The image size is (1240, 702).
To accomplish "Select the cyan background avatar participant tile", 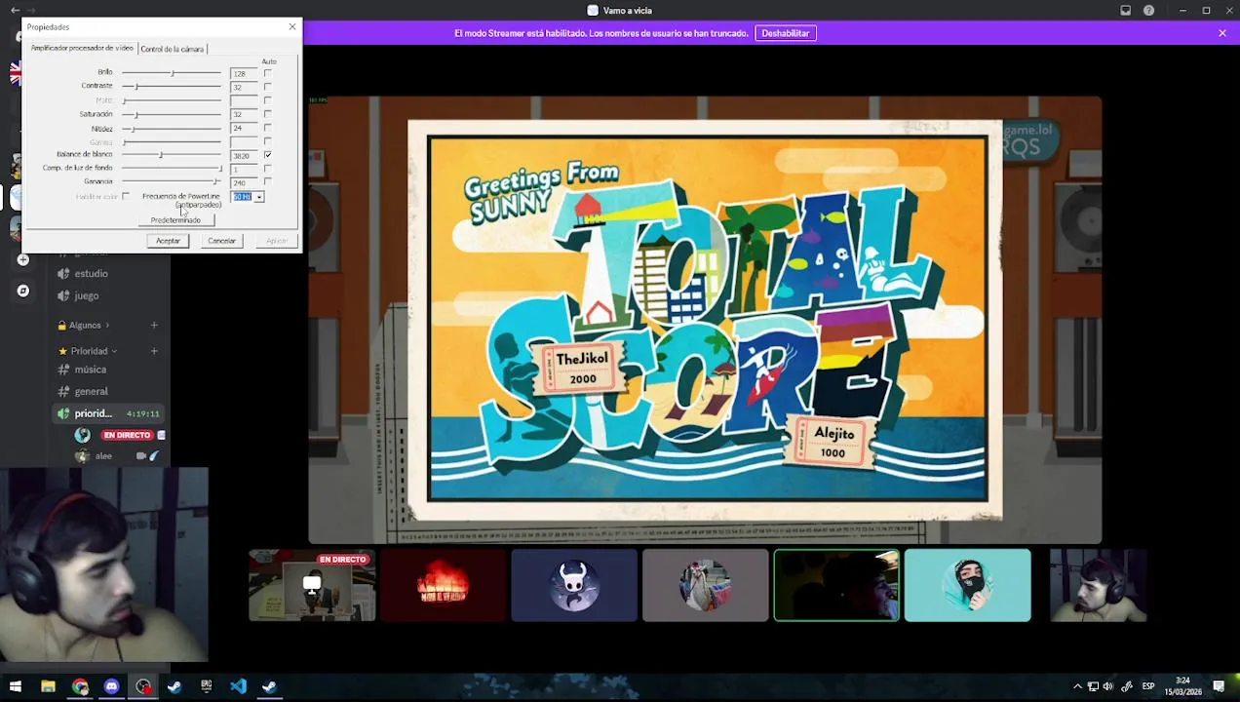I will pos(967,585).
